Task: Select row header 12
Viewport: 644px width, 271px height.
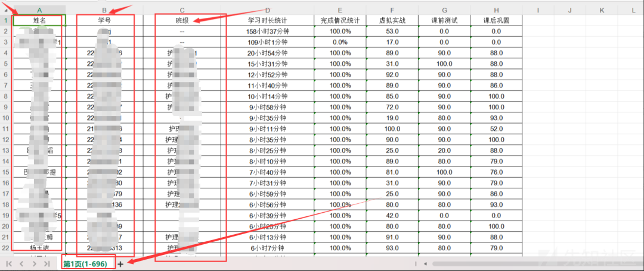Action: point(6,140)
